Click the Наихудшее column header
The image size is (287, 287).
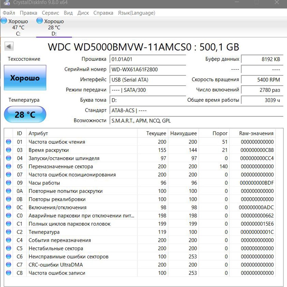pos(183,133)
